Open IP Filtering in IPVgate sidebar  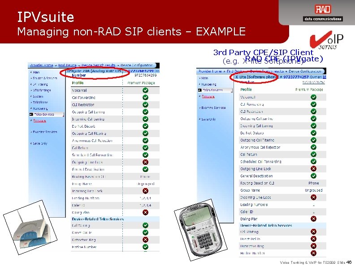40,84
